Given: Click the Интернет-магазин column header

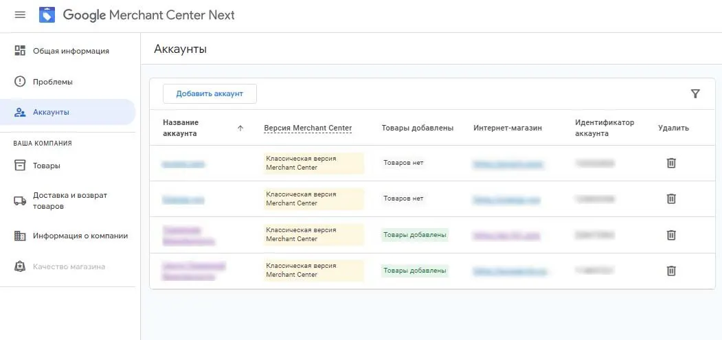Looking at the screenshot, I should point(508,128).
